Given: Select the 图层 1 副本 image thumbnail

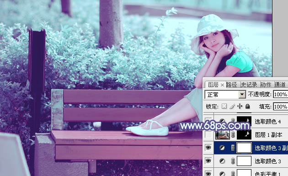Looking at the screenshot, I should (x=223, y=135).
